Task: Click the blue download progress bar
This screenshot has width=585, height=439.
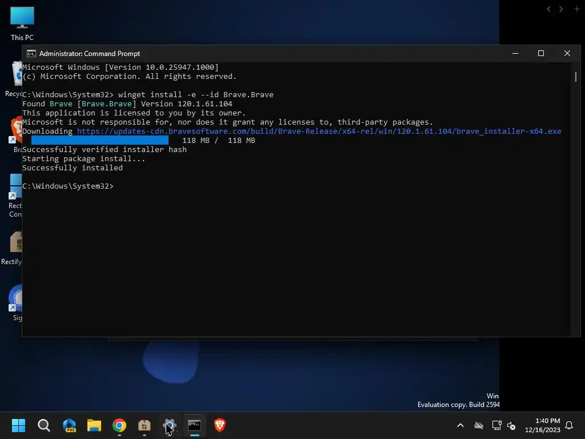Action: pyautogui.click(x=100, y=141)
